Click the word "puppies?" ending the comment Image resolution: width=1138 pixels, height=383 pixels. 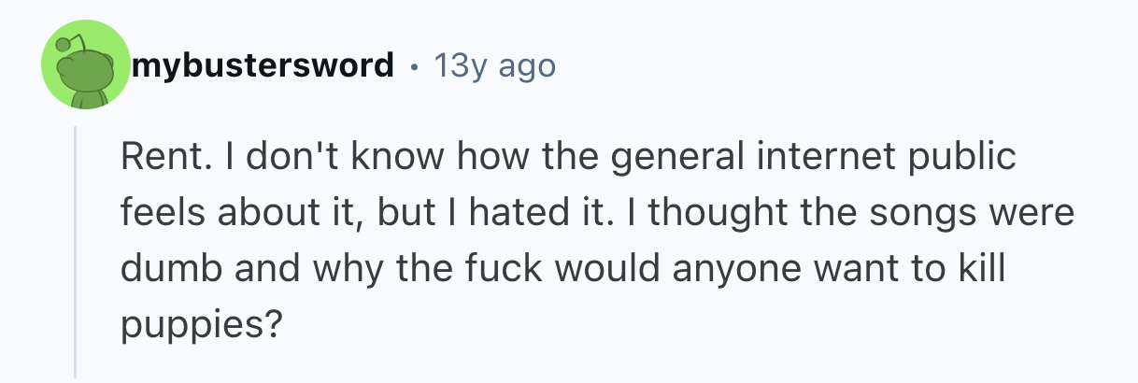click(201, 324)
